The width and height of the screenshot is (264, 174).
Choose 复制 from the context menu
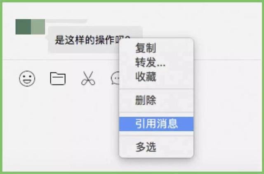(146, 48)
